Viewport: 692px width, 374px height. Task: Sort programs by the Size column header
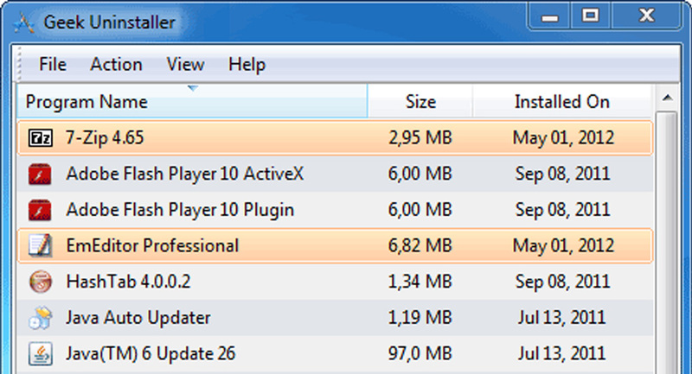pyautogui.click(x=420, y=102)
